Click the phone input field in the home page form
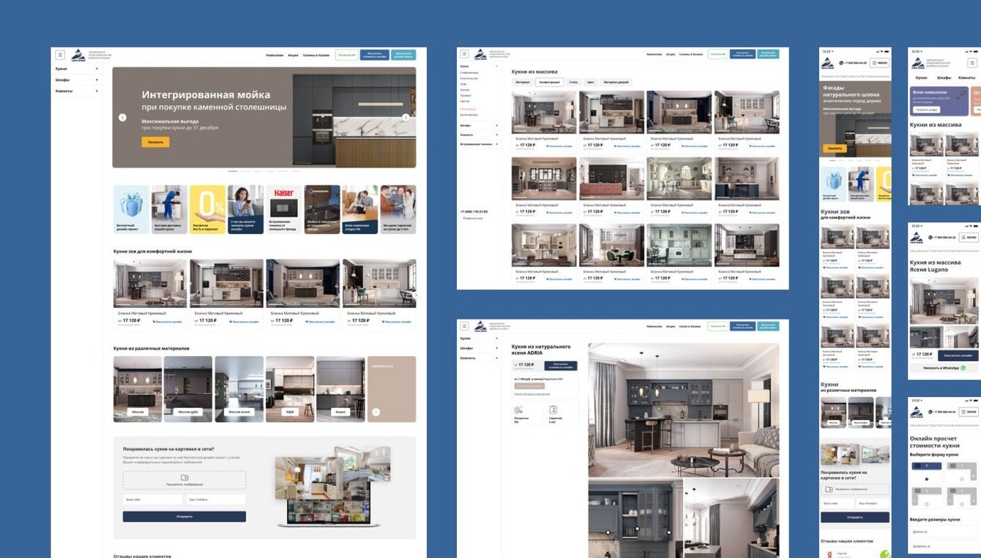This screenshot has height=558, width=981. pos(216,499)
